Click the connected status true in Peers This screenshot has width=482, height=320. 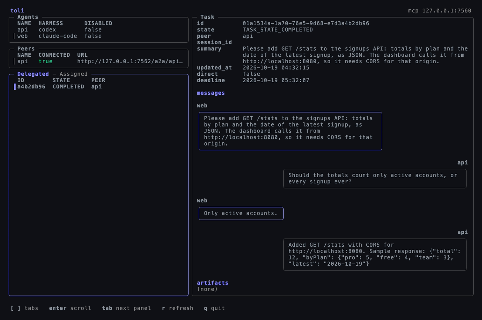(x=45, y=62)
